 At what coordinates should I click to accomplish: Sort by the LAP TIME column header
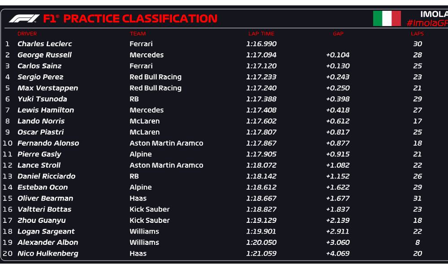pos(261,34)
